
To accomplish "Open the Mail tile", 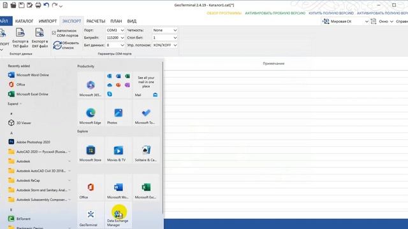I will click(x=146, y=85).
